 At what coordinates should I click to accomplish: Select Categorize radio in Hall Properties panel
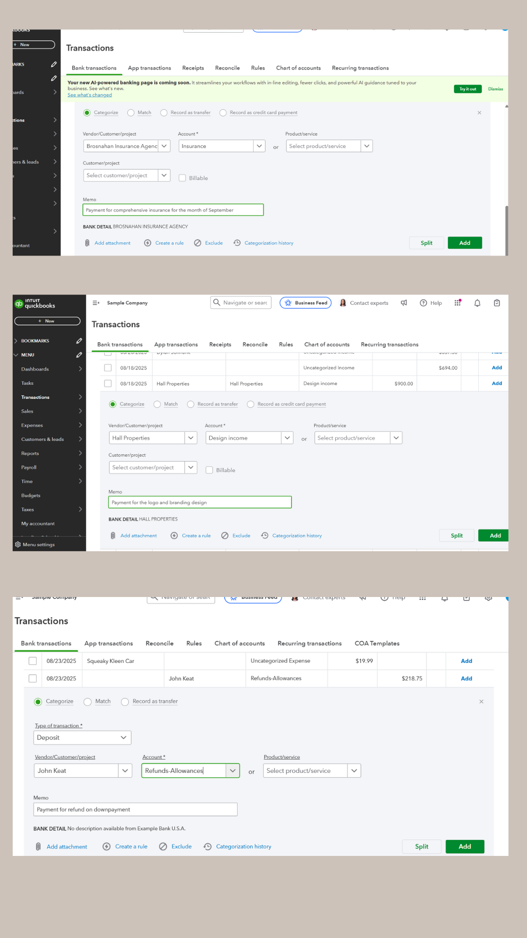point(113,405)
